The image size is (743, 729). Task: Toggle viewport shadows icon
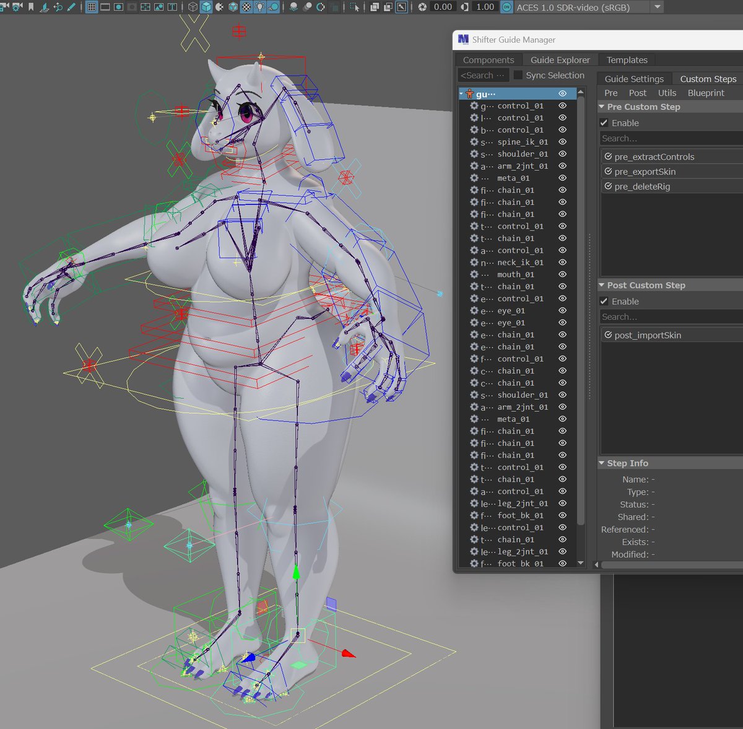click(x=273, y=7)
